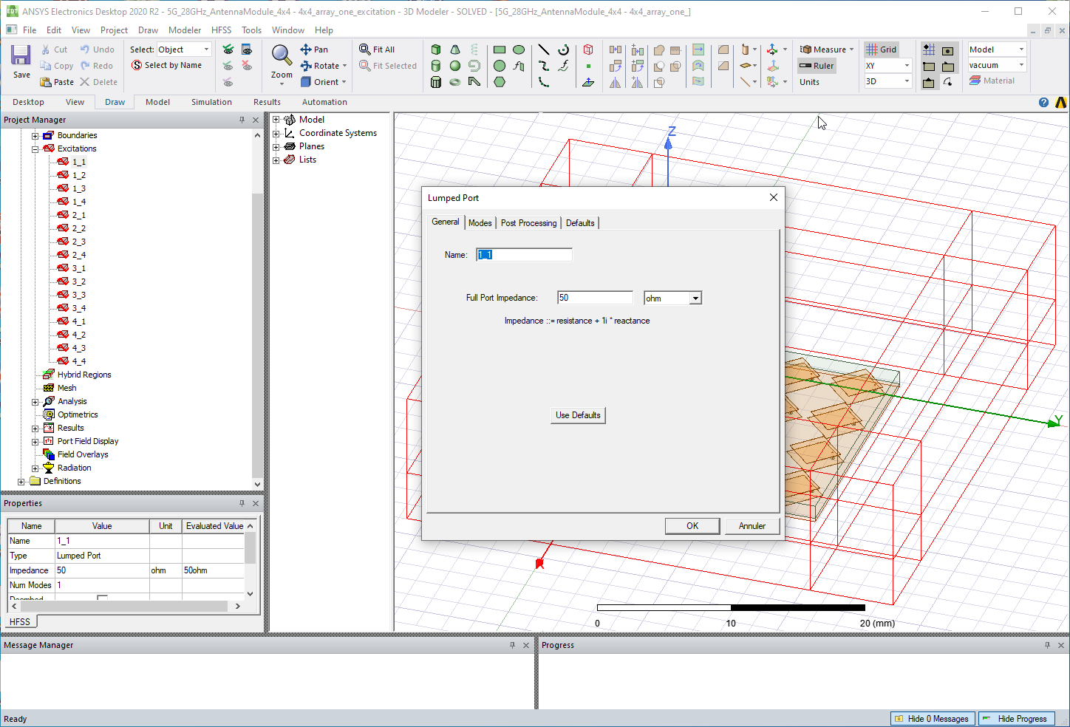Open the vacuum material dropdown
The height and width of the screenshot is (727, 1070).
pyautogui.click(x=1022, y=65)
